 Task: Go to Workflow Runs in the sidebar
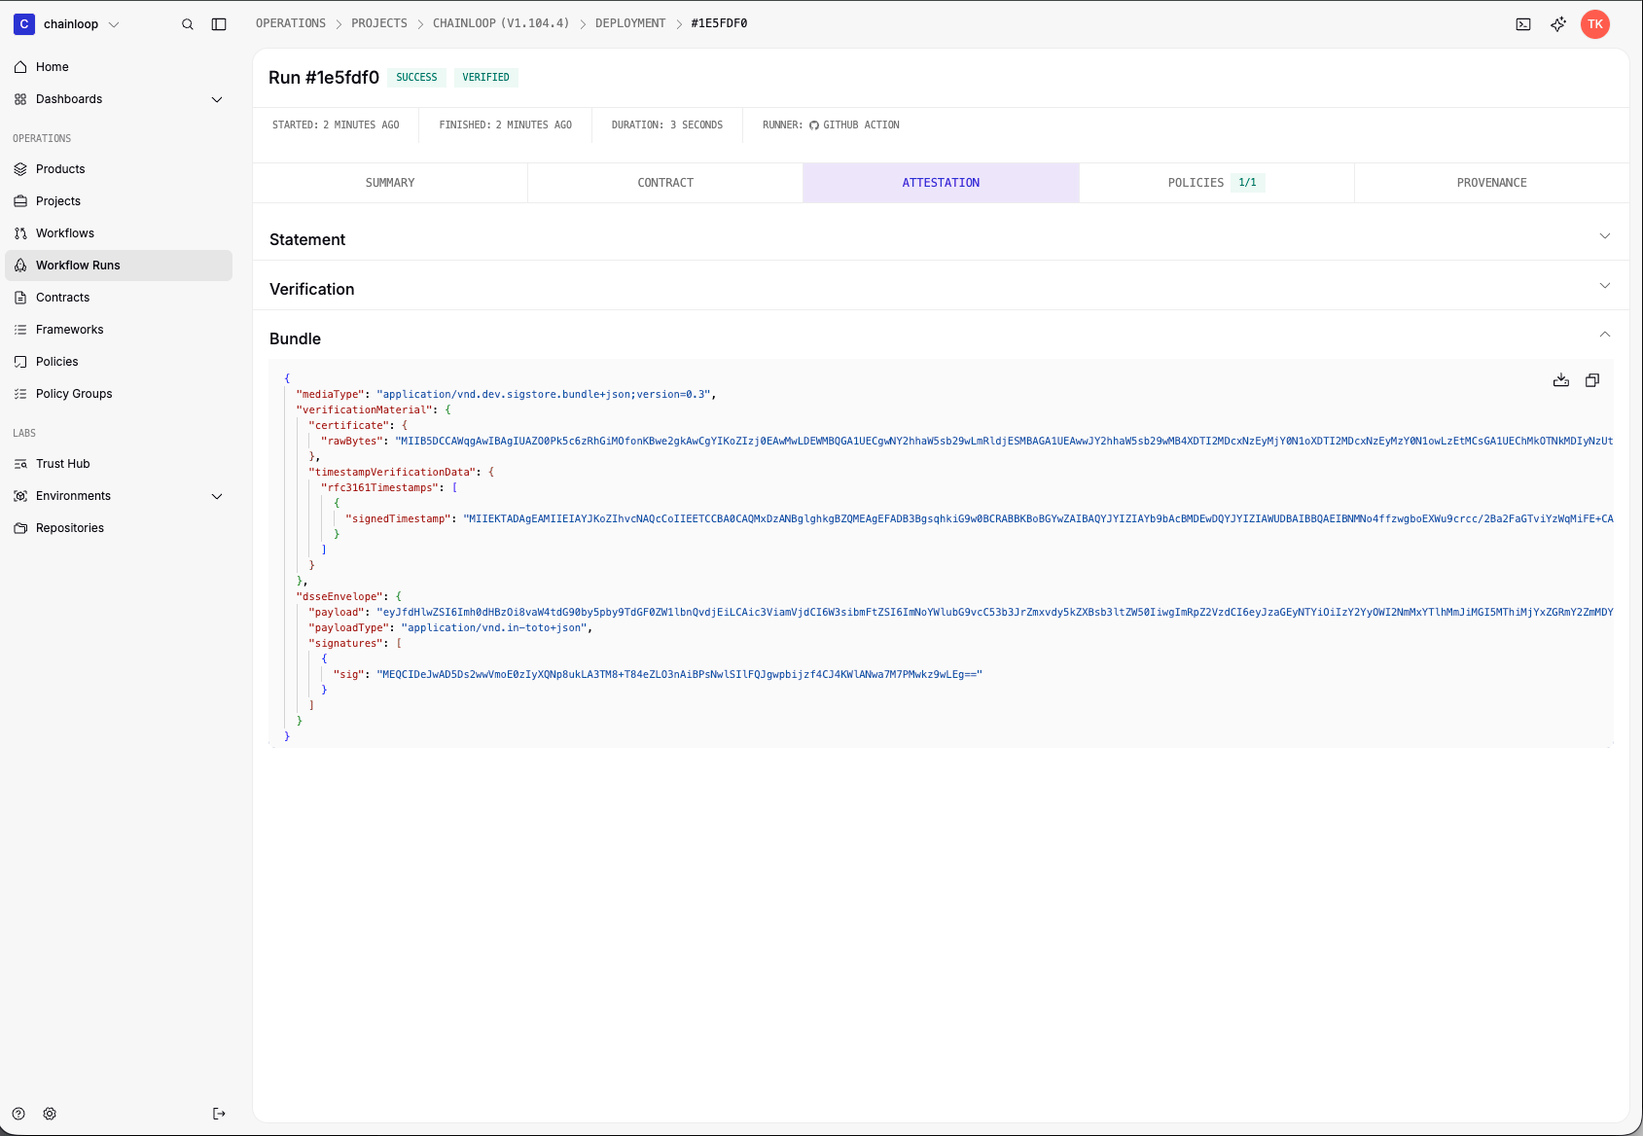(x=119, y=266)
